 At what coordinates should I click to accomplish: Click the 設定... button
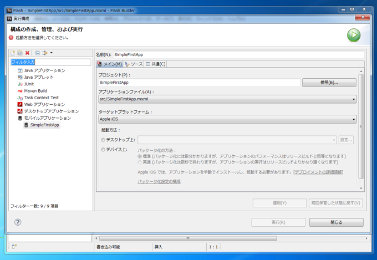(x=346, y=140)
